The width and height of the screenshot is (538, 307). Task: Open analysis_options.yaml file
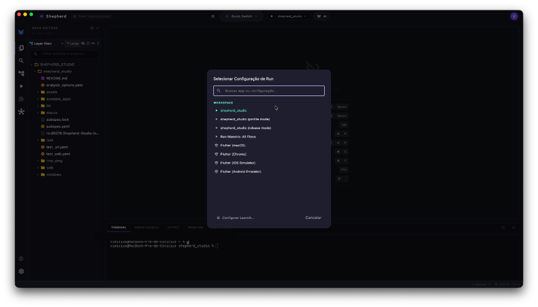tap(65, 85)
